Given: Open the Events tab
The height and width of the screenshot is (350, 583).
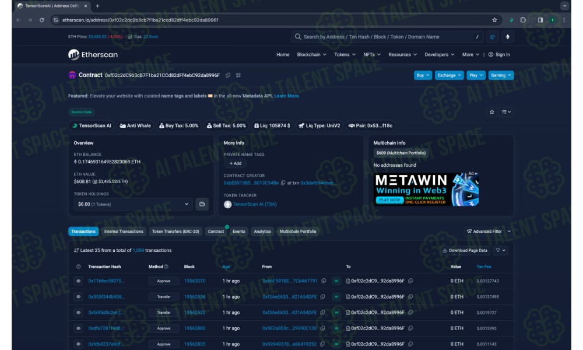Looking at the screenshot, I should click(238, 232).
